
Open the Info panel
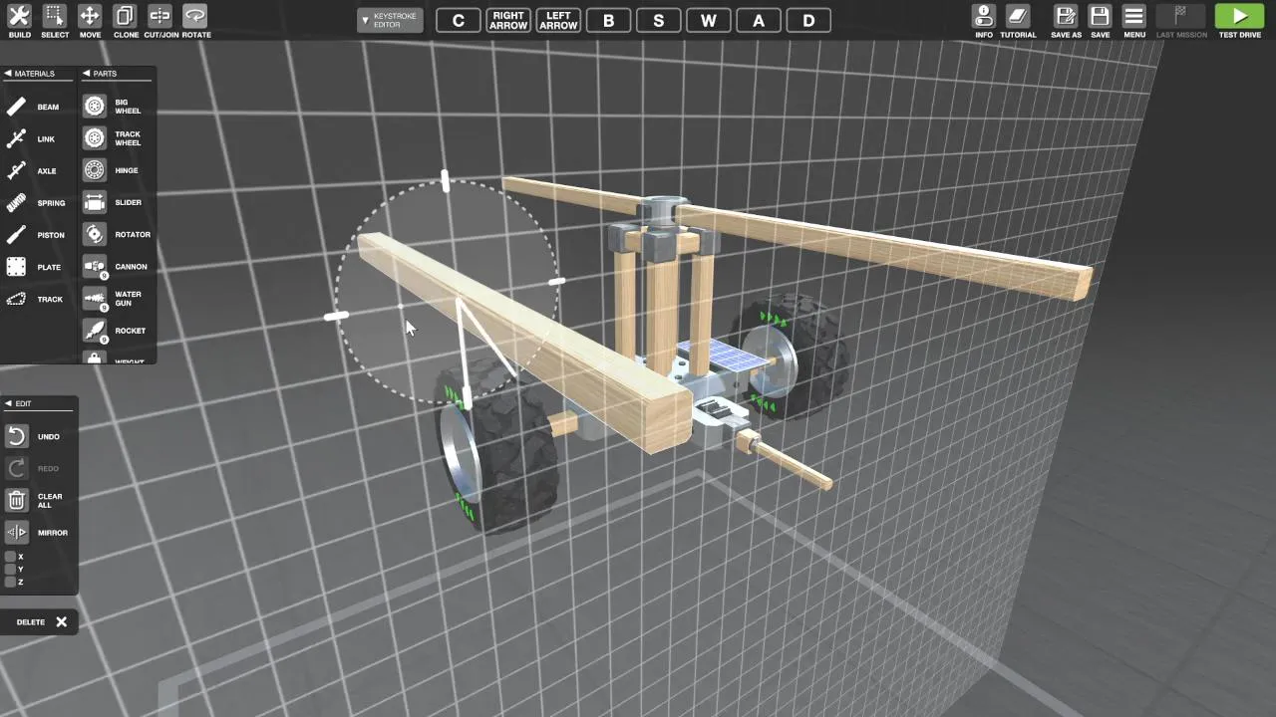(984, 21)
